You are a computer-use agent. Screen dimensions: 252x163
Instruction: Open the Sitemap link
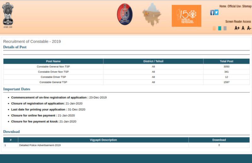247,6
